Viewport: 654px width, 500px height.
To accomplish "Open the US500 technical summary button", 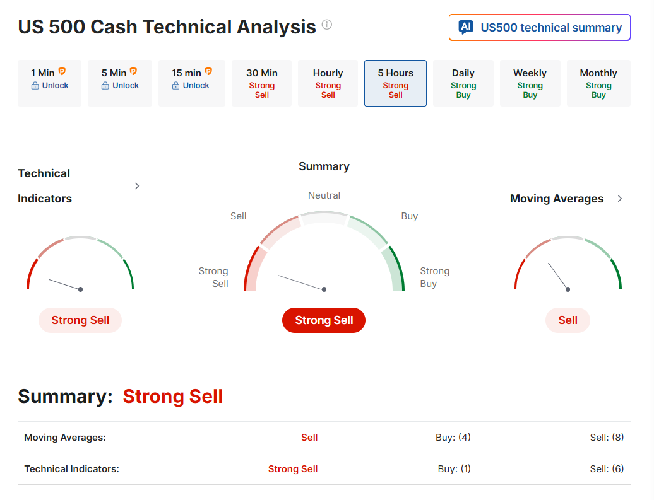I will pyautogui.click(x=539, y=28).
